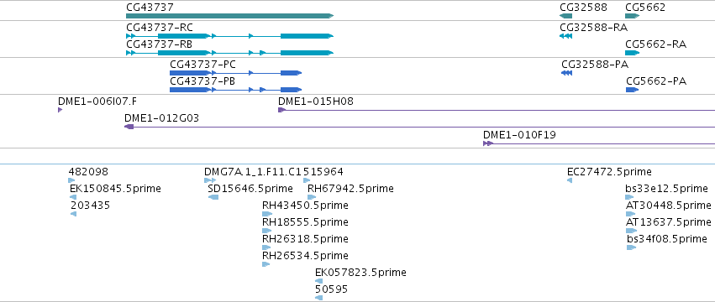Click the AT13637.5prime EST glyph
The width and height of the screenshot is (715, 302).
[632, 231]
